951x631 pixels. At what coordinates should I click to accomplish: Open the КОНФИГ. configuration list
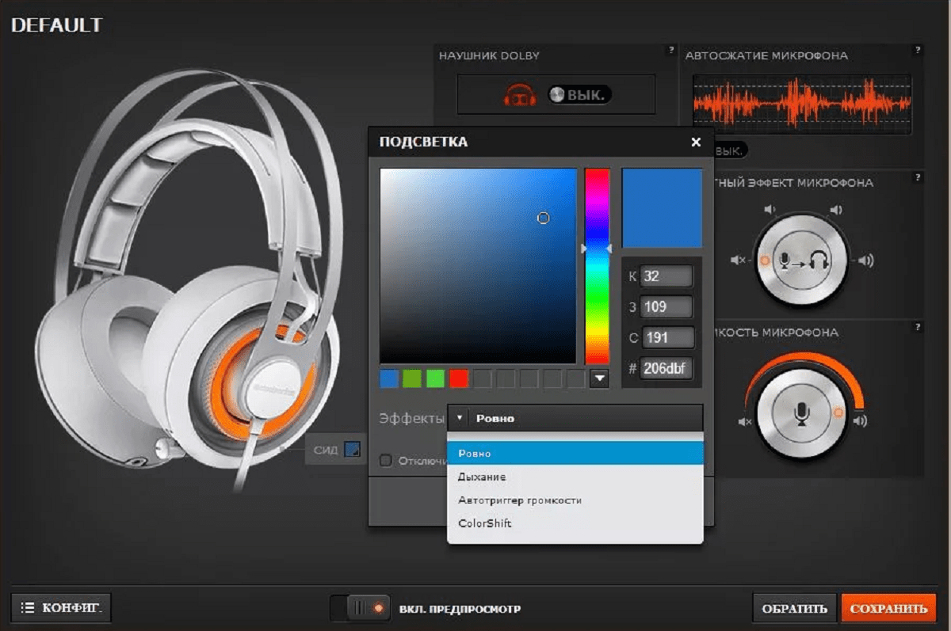point(61,608)
